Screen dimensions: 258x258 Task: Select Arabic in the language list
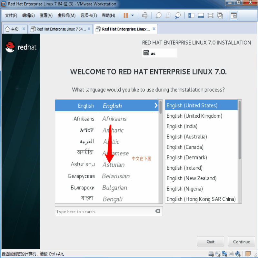(x=107, y=142)
